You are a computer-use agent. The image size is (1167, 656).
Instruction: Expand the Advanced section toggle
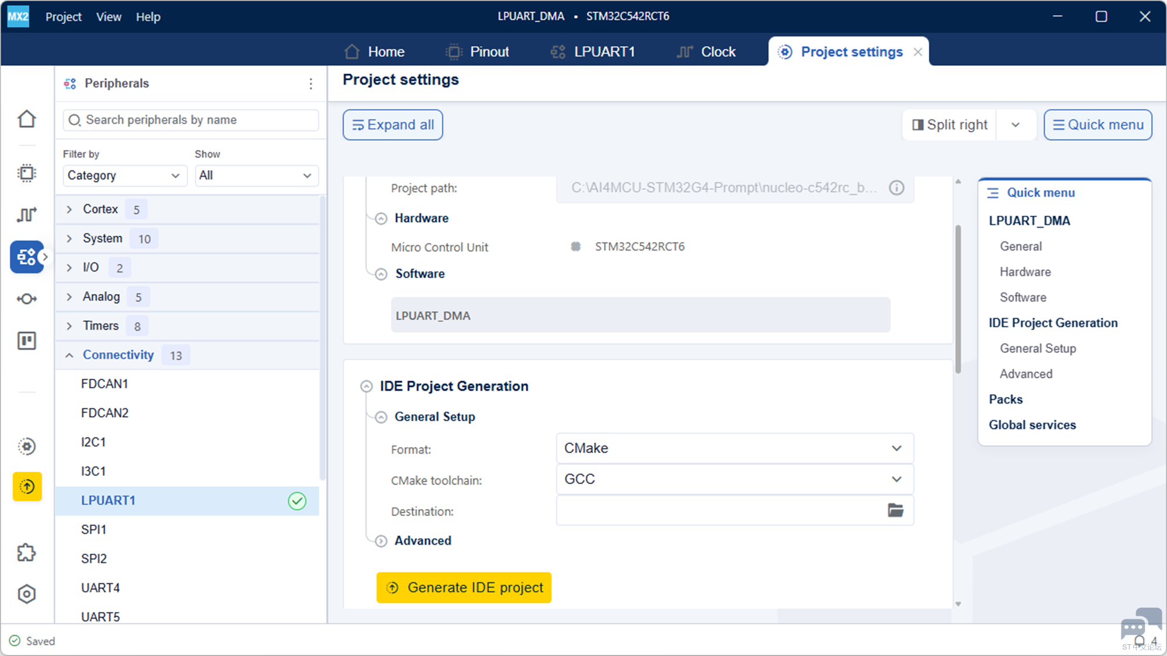381,541
